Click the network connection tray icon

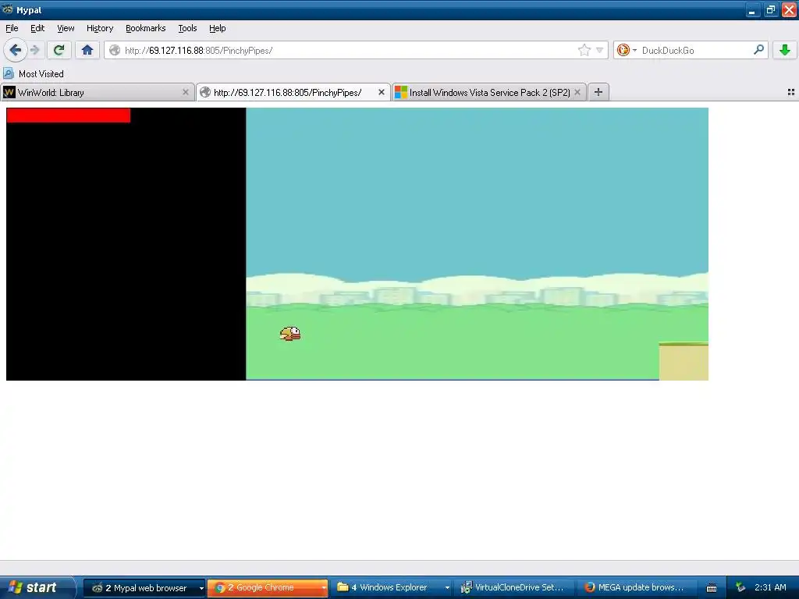(x=740, y=588)
